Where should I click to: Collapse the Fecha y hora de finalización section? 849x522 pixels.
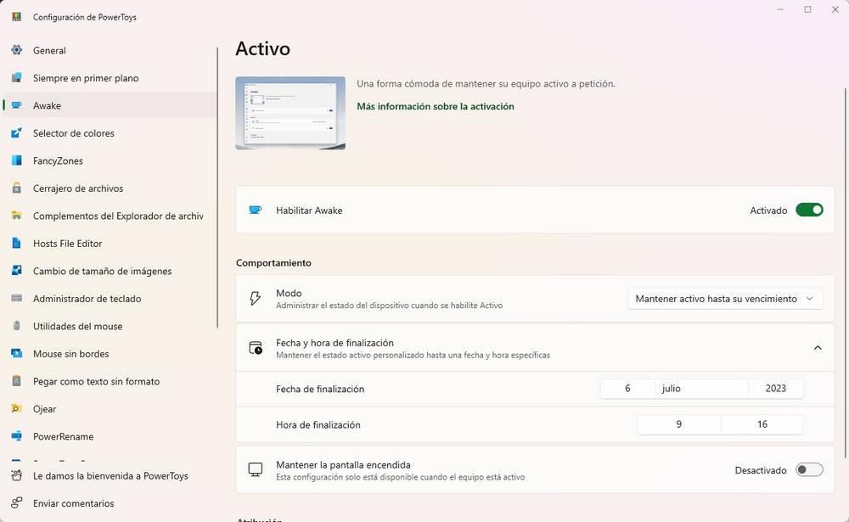tap(818, 348)
